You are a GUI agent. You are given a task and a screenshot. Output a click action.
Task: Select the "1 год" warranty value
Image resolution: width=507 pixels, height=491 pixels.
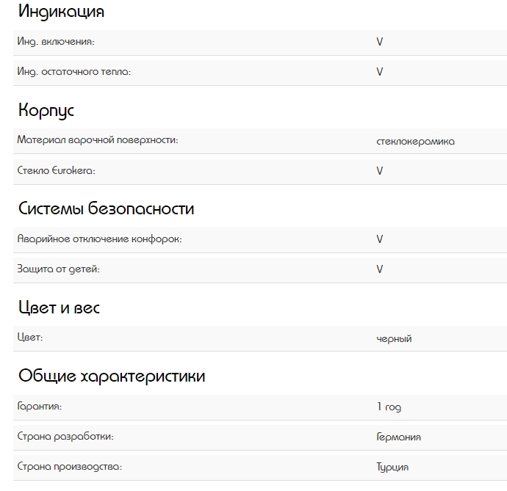[389, 407]
